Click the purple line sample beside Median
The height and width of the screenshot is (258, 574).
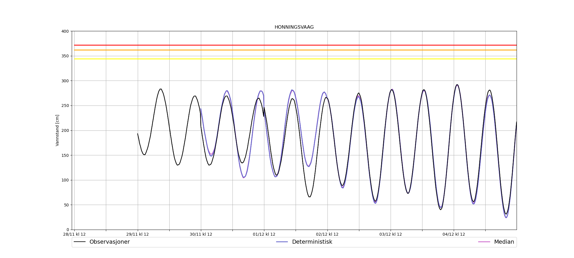(484, 242)
